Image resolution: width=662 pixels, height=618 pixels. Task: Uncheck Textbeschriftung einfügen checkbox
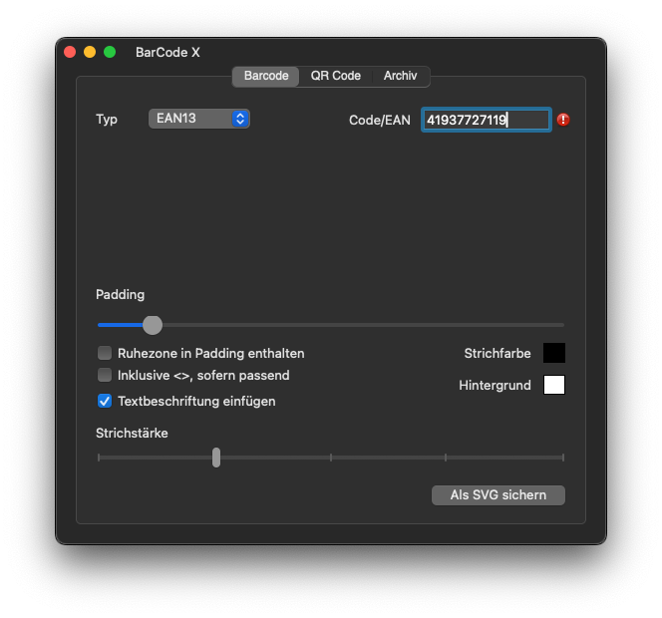[105, 401]
